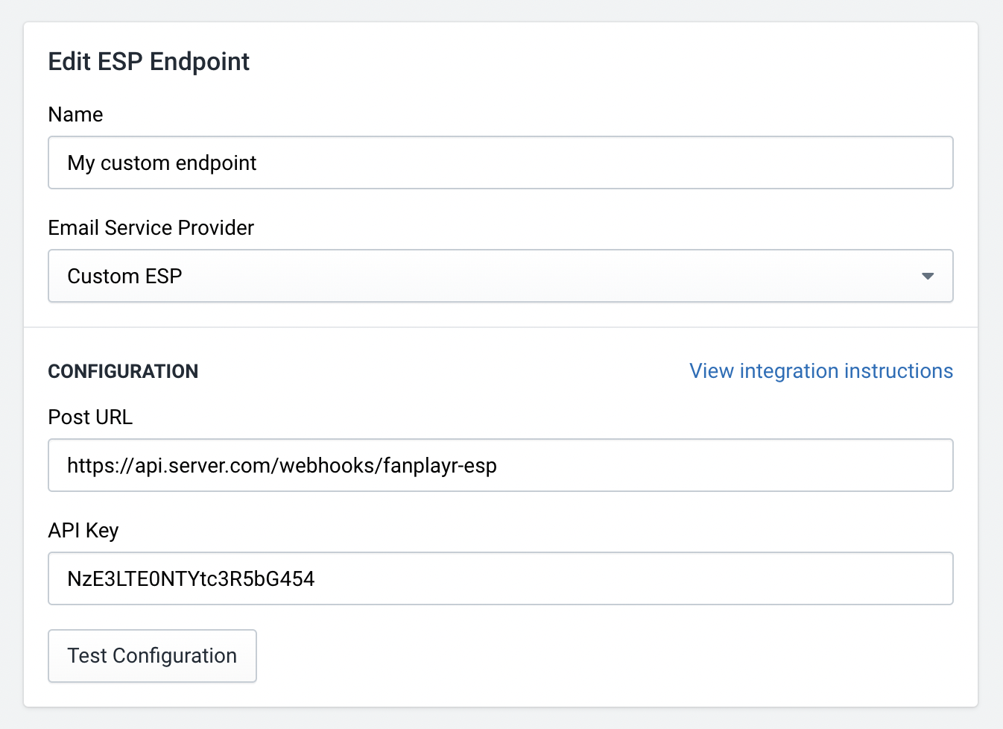
Task: Open the Email Service Provider dropdown showing Custom ESP
Action: 501,276
